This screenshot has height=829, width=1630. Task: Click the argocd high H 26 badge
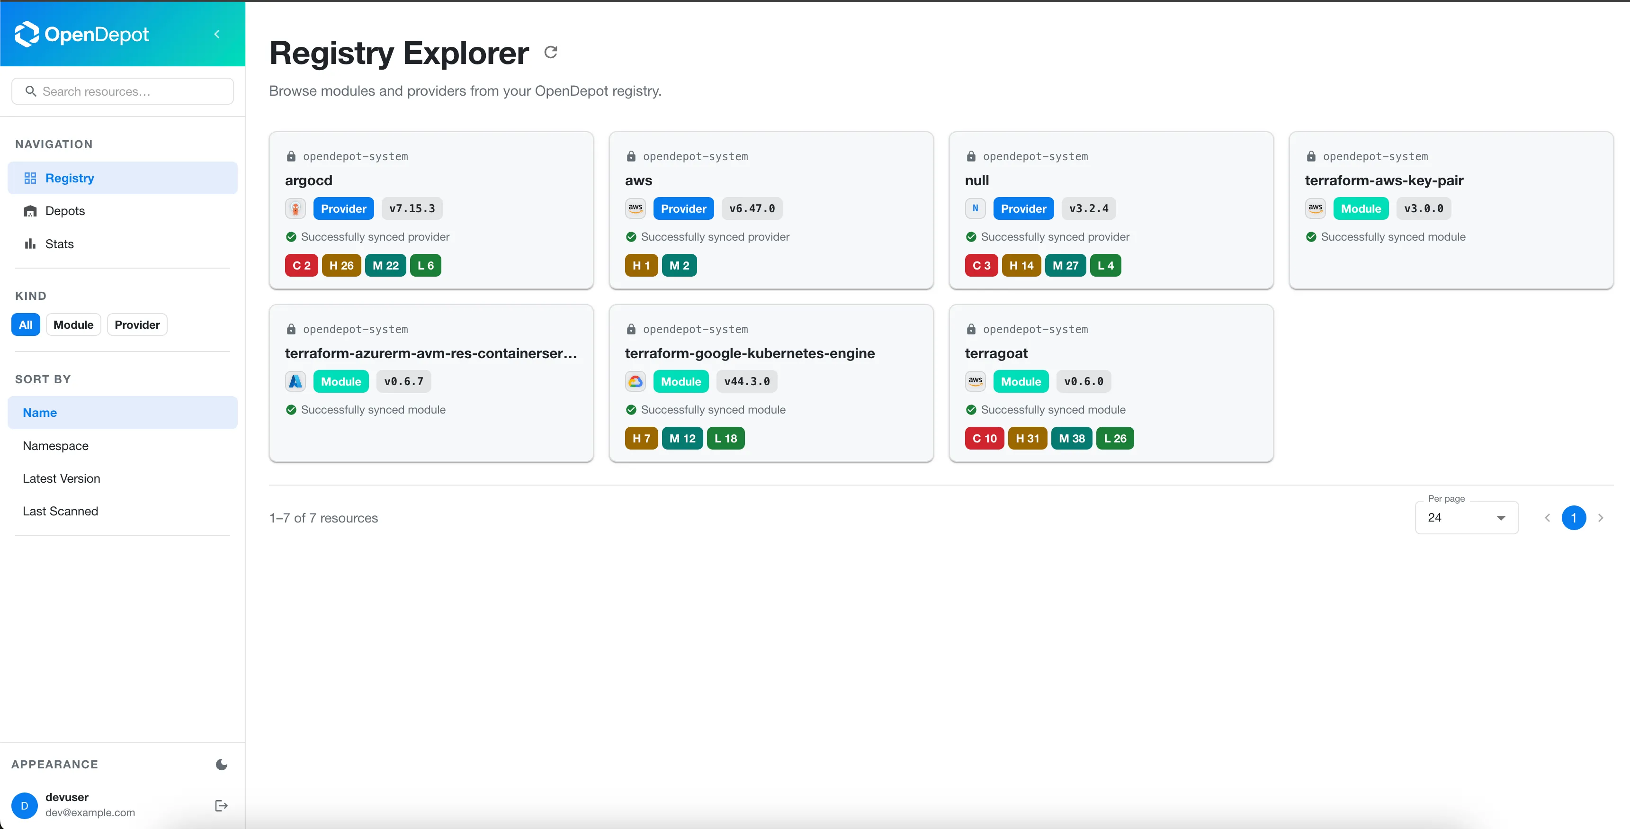click(342, 266)
